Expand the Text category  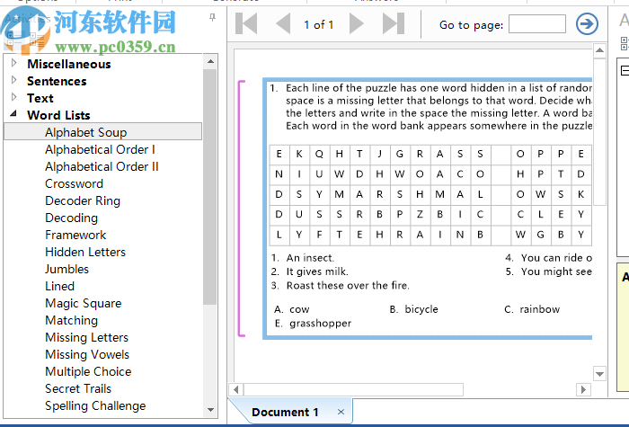click(x=14, y=97)
